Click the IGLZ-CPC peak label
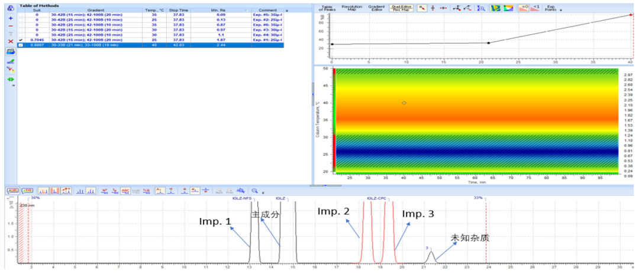Screen dimensions: 639x273 [376, 198]
